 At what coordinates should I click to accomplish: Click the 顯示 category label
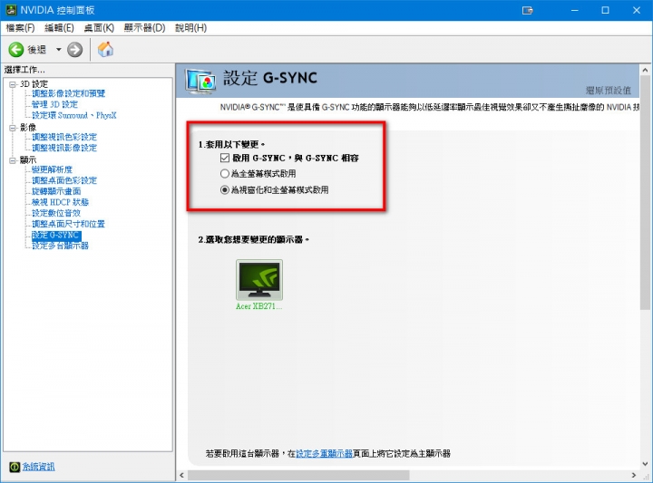(28, 159)
